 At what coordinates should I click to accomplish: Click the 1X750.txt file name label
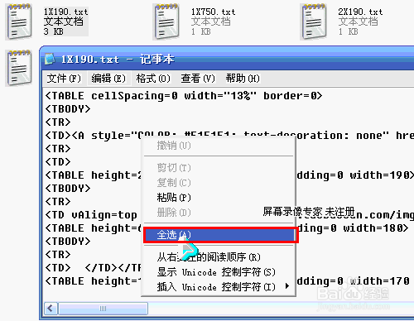(214, 12)
